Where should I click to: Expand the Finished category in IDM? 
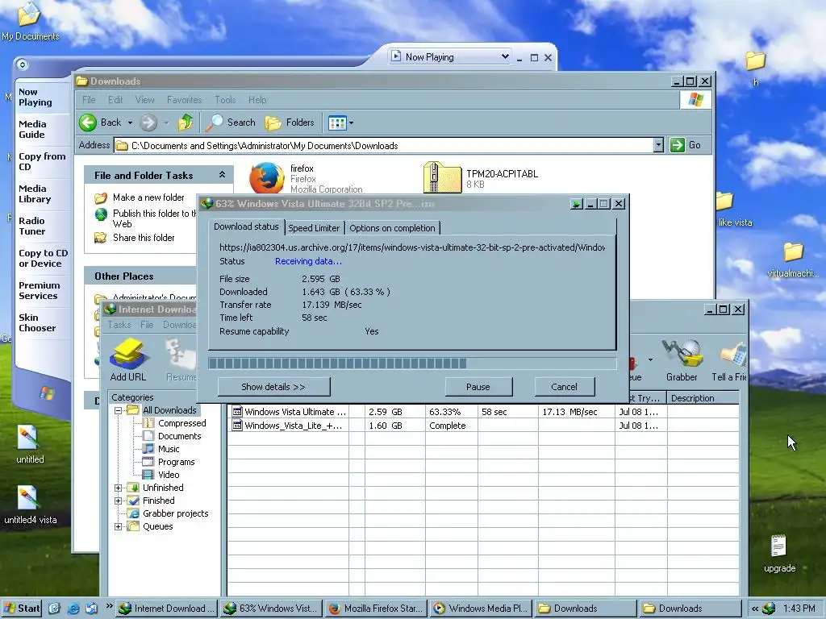pyautogui.click(x=118, y=501)
